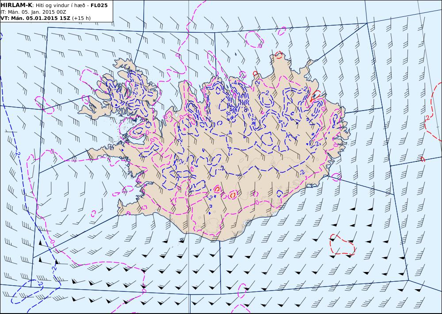The image size is (442, 314).
Task: Click the IT: Mán. 05. Jan. 2015 00Z line
Action: pos(33,12)
